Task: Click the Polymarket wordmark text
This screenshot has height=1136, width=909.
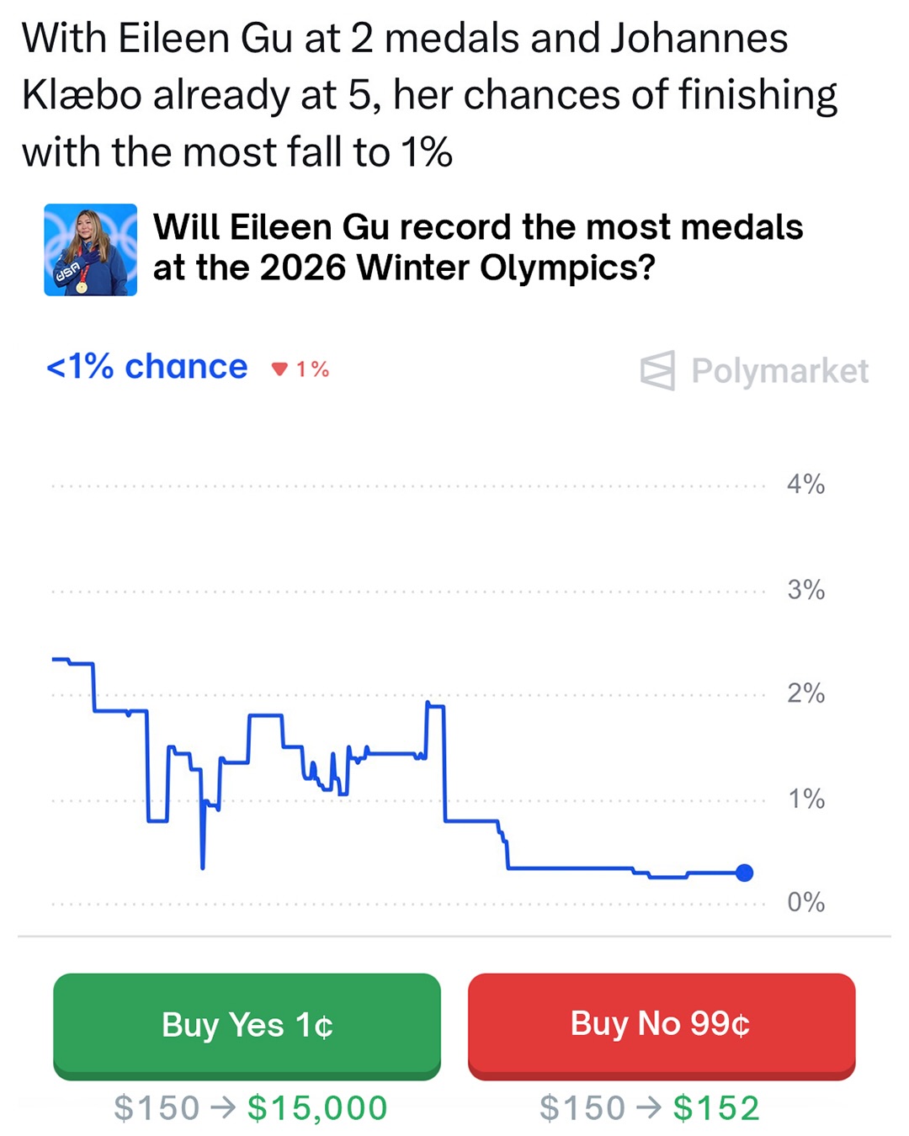Action: click(x=779, y=370)
